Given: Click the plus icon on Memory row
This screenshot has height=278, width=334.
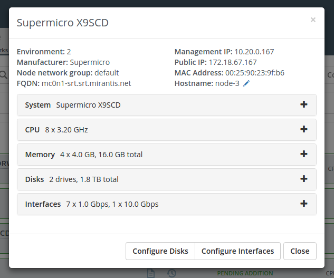Looking at the screenshot, I should point(303,154).
